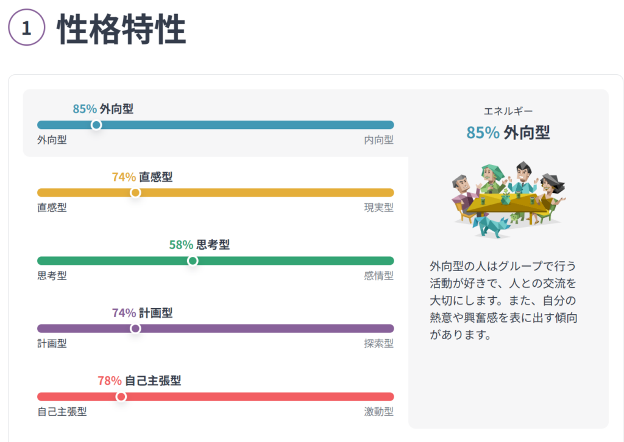
Task: Select the 78% 自己主張型 trait label
Action: coord(139,381)
